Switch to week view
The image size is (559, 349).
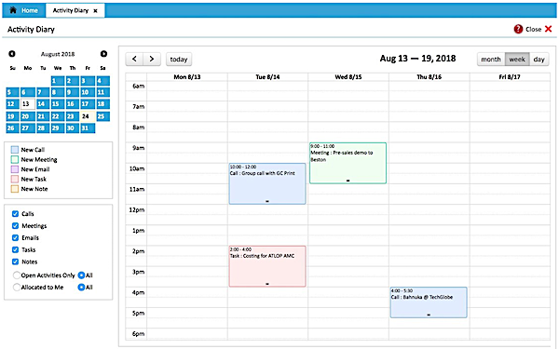click(x=517, y=60)
